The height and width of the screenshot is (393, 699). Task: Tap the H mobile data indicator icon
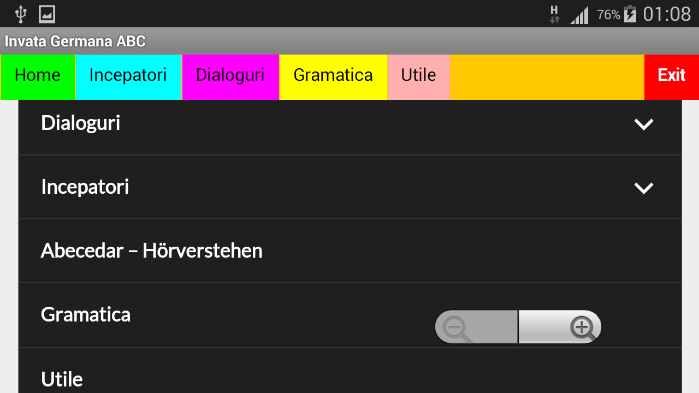coord(554,14)
